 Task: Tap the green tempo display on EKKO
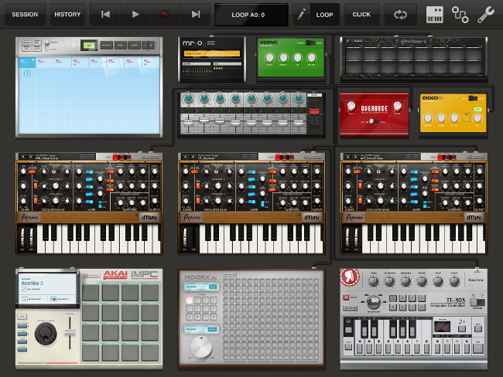point(477,109)
